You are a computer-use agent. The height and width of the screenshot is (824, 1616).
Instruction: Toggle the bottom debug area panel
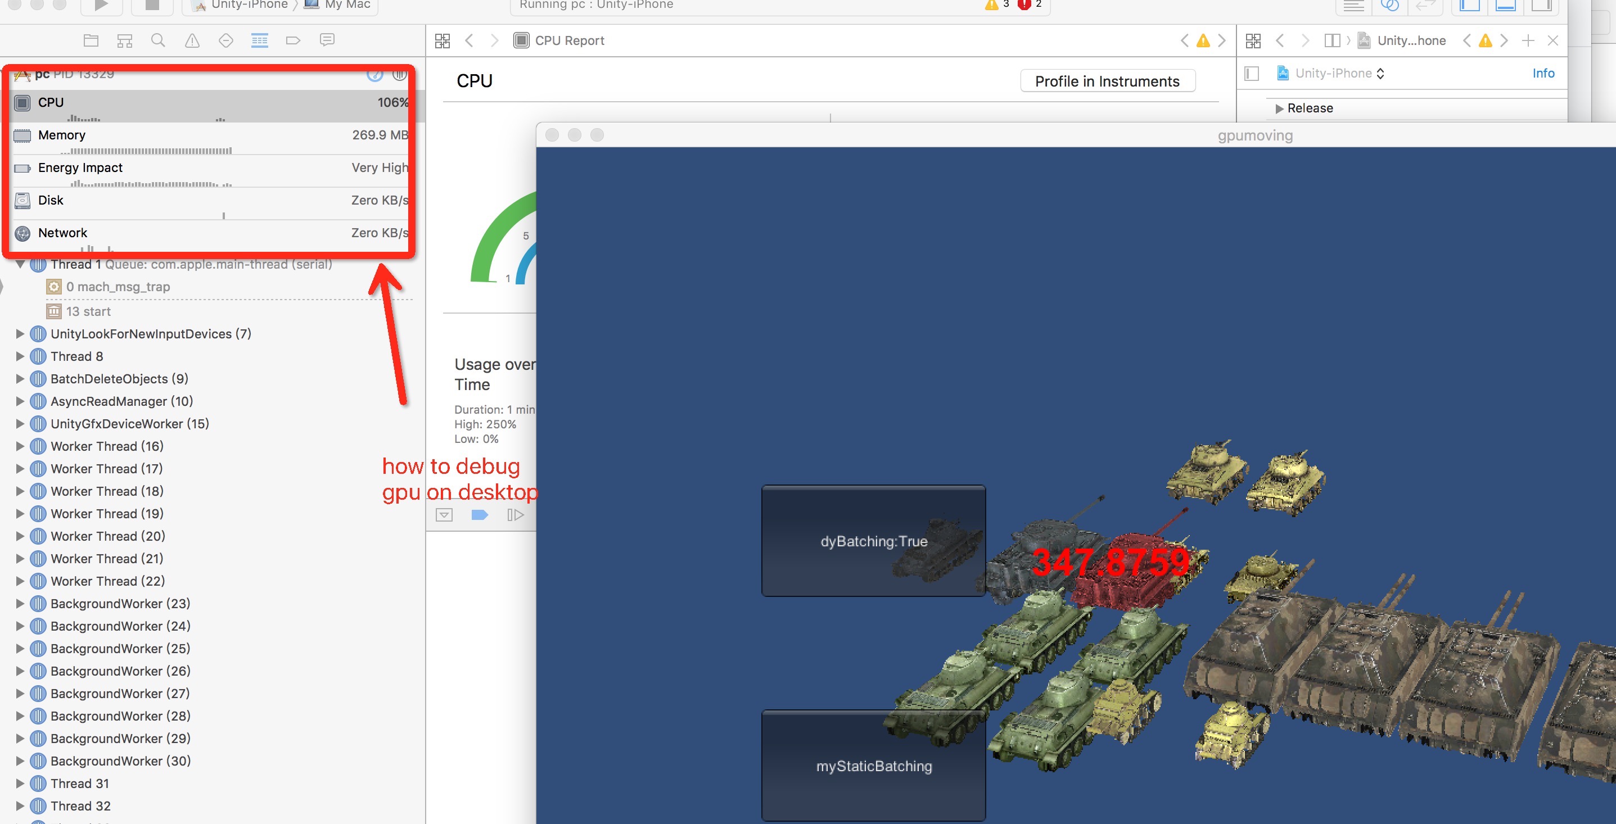(1506, 5)
